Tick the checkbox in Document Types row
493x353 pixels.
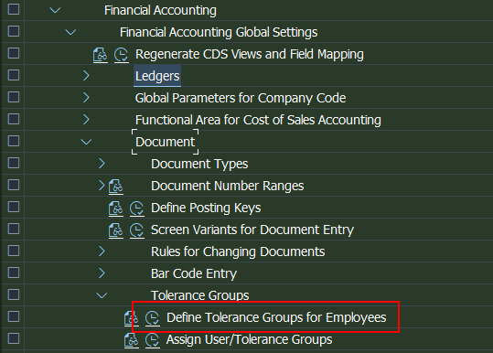tap(14, 163)
